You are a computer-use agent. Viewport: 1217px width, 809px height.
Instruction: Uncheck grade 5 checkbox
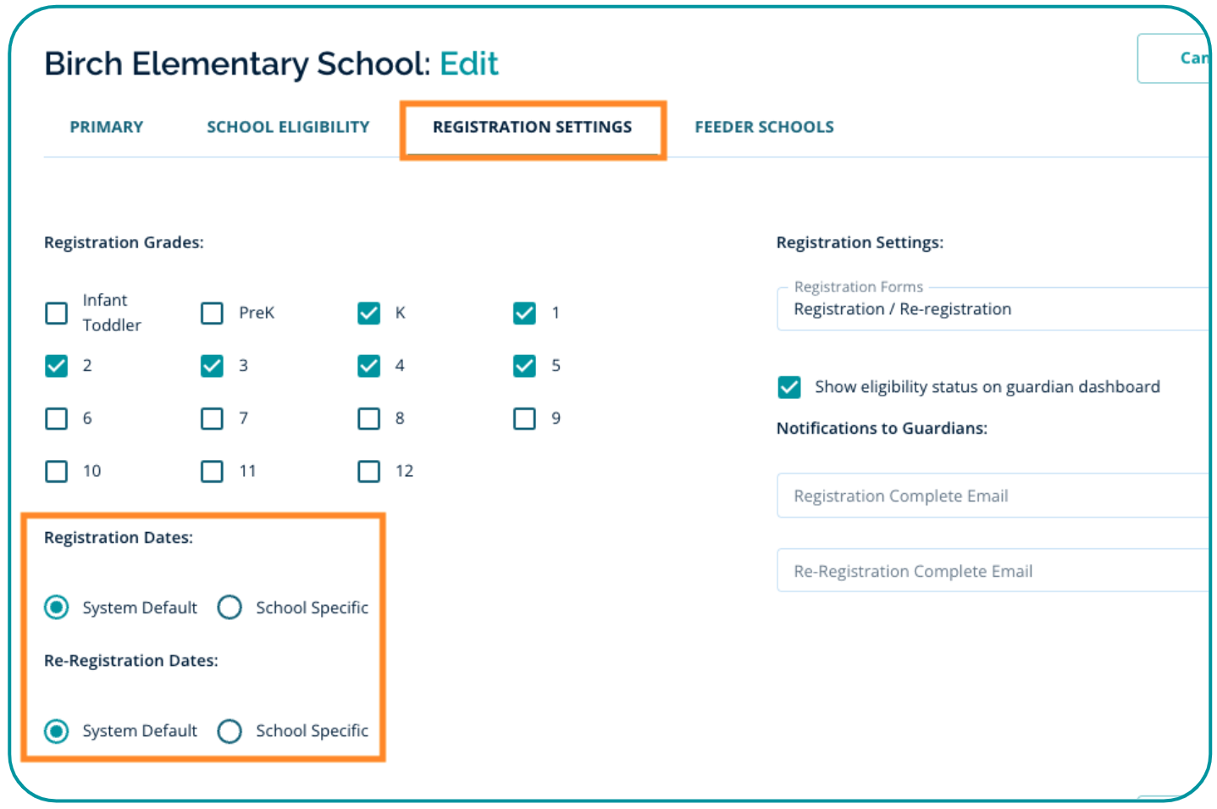[525, 366]
